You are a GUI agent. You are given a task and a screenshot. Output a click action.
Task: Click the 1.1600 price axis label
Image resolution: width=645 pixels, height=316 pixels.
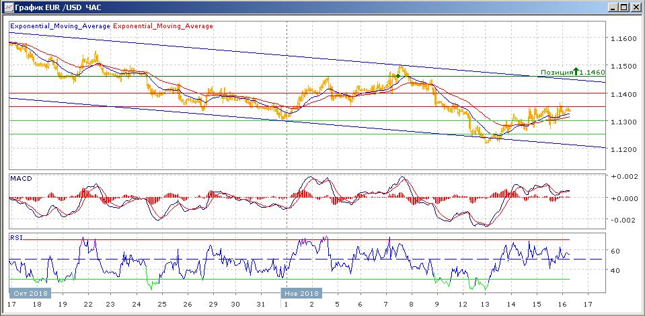point(623,39)
